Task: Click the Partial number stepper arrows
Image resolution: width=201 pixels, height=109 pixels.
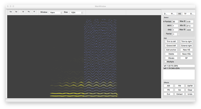Action: click(178, 34)
